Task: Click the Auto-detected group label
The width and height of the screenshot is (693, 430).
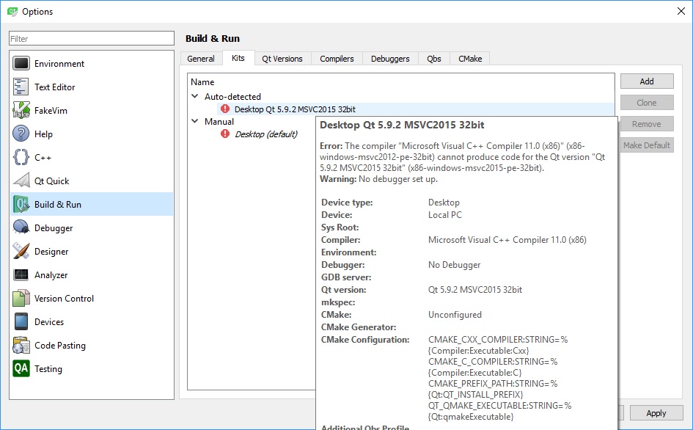Action: [x=232, y=96]
